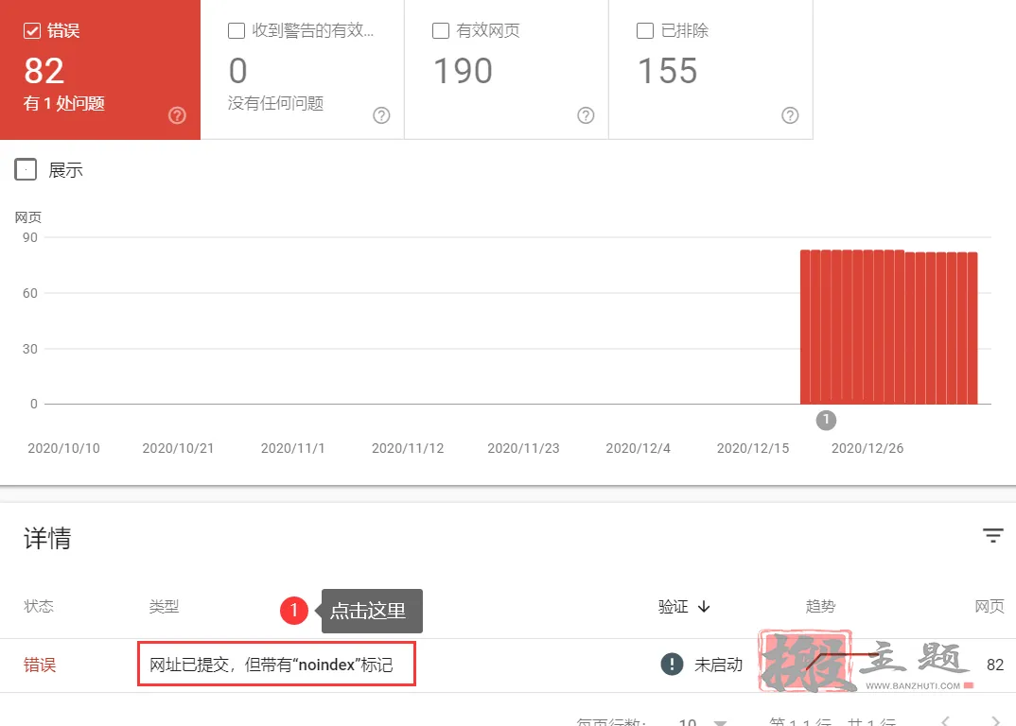The height and width of the screenshot is (726, 1016).
Task: Check the 收到警告的有效 checkbox
Action: (236, 30)
